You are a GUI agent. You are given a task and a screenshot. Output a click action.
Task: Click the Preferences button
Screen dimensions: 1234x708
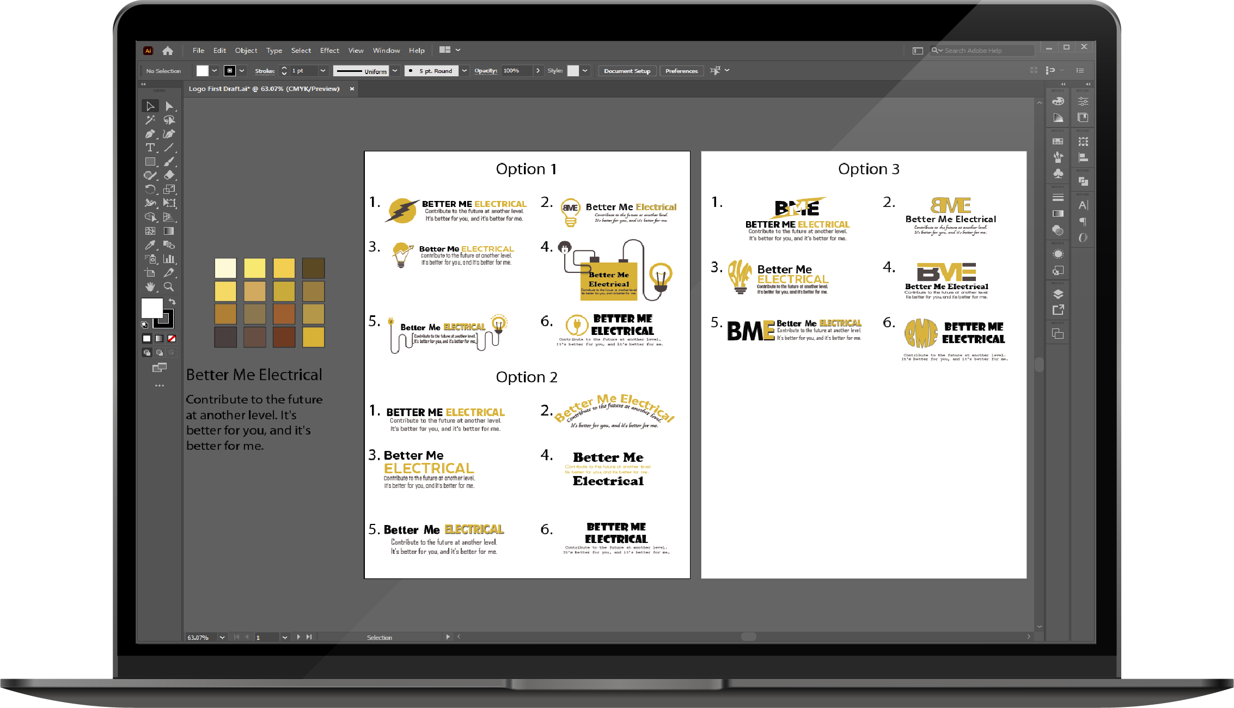pyautogui.click(x=681, y=71)
